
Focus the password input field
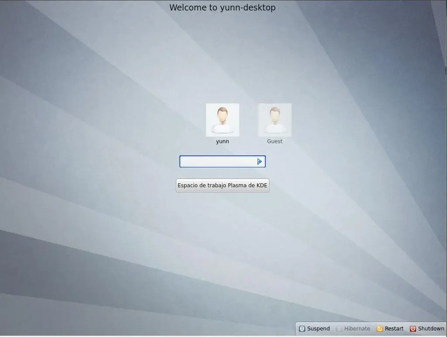[x=222, y=162]
